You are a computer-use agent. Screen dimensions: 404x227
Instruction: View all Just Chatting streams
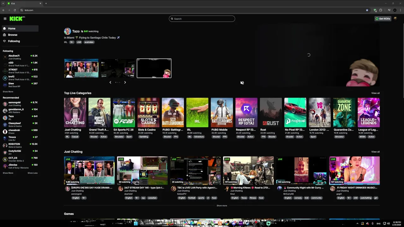375,152
